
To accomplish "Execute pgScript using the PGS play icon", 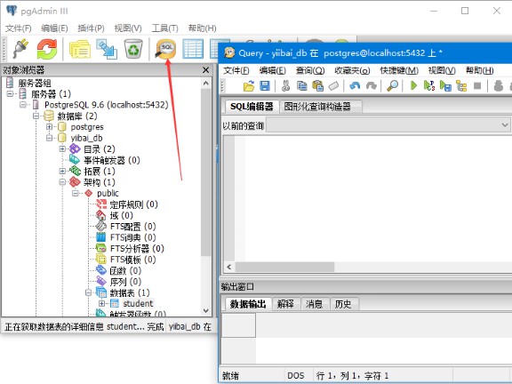I will point(429,86).
